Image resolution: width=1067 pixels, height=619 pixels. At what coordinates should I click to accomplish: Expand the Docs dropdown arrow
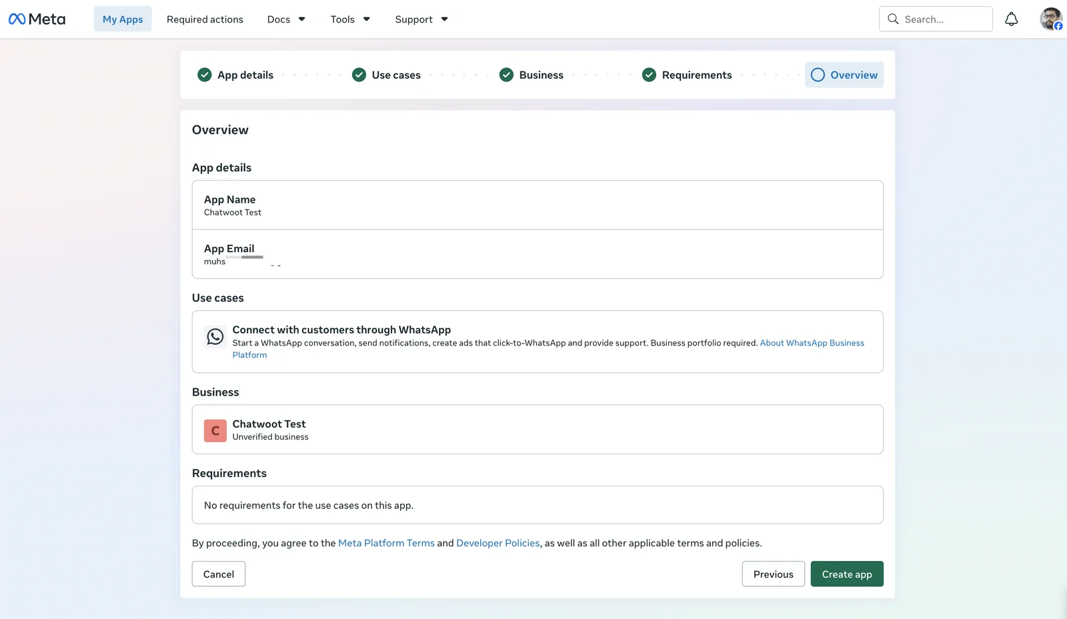(x=301, y=19)
